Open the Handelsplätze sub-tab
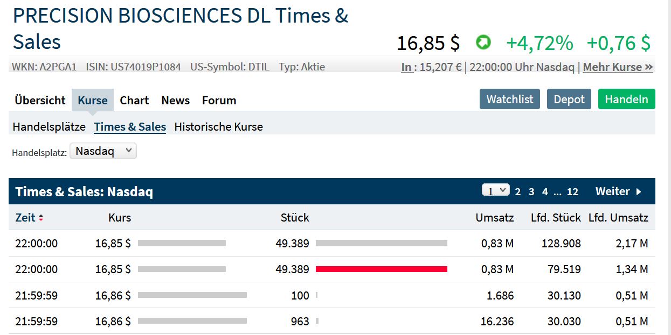Image resolution: width=671 pixels, height=335 pixels. (49, 127)
